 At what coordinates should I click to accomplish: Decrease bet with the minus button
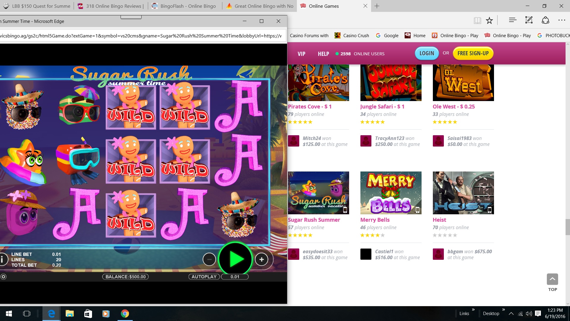[x=209, y=259]
